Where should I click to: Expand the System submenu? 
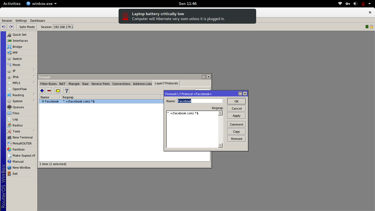click(22, 101)
